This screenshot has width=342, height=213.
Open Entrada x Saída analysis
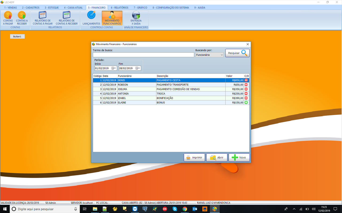pyautogui.click(x=136, y=18)
